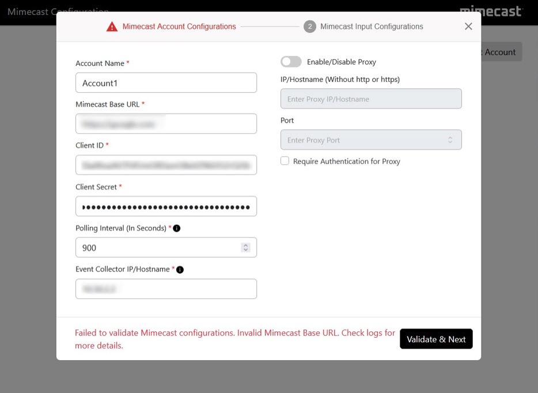Image resolution: width=538 pixels, height=393 pixels.
Task: Click info icon beside Event Collector label
Action: coord(180,270)
